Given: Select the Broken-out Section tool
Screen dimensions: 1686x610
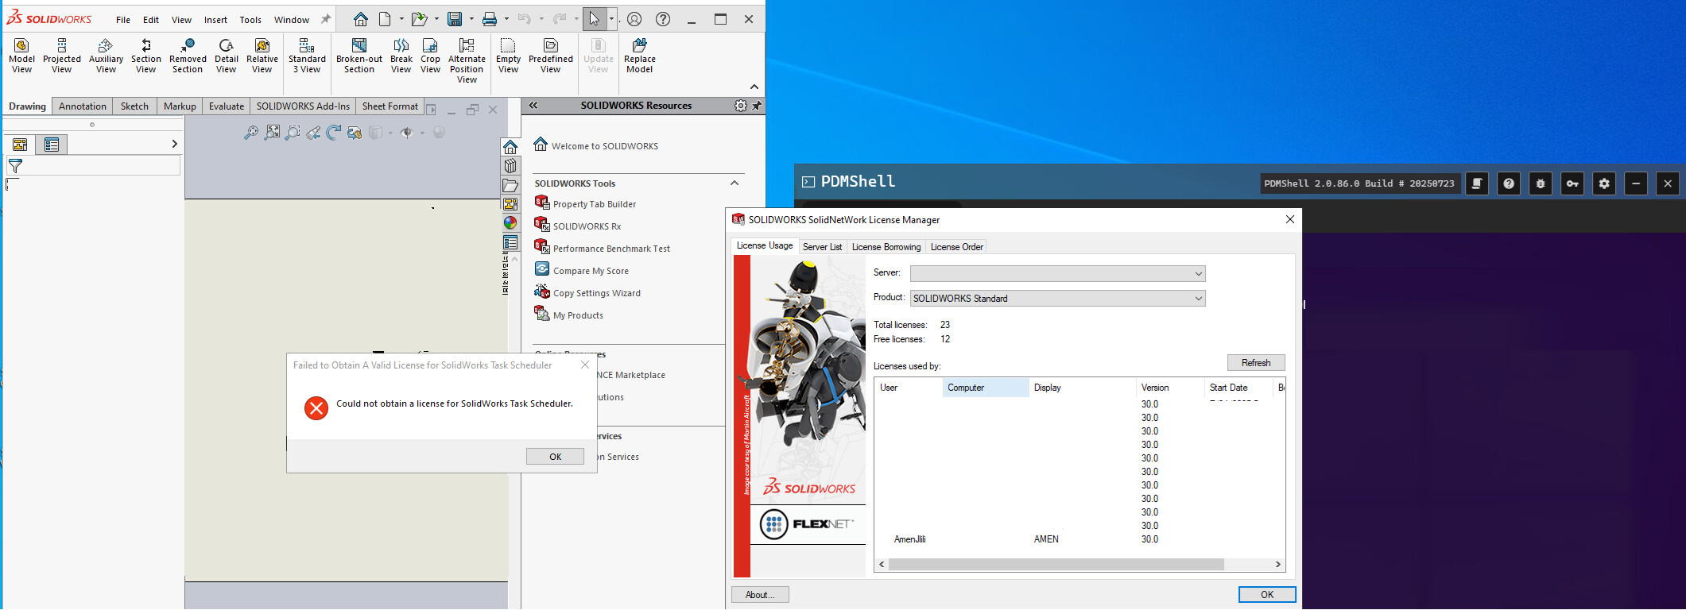Looking at the screenshot, I should (359, 56).
